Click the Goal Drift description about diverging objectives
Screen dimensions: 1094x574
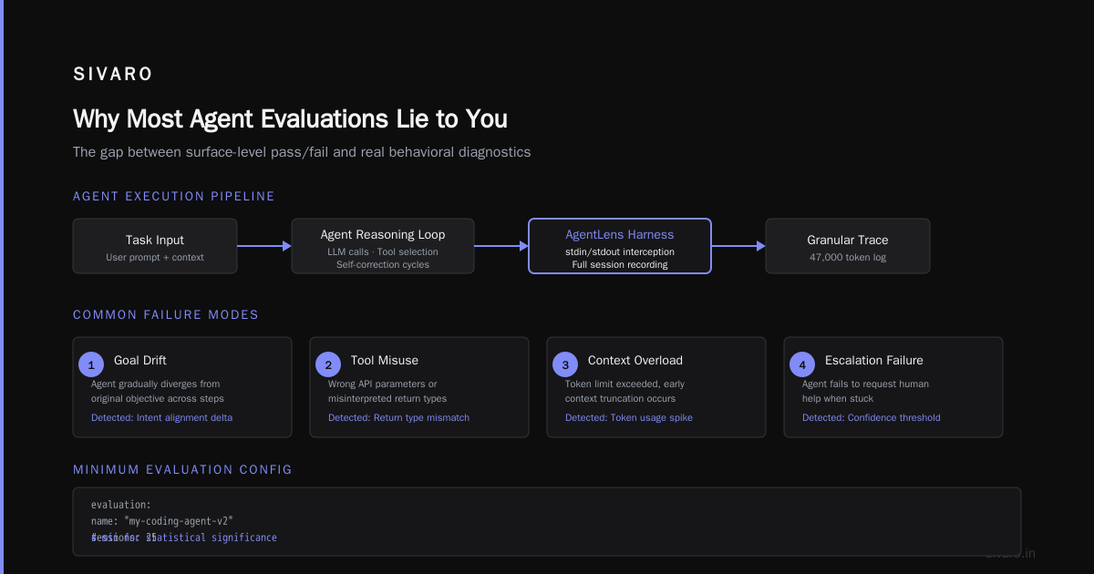[158, 391]
